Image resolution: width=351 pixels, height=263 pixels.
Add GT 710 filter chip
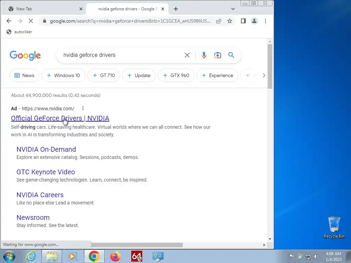click(104, 75)
